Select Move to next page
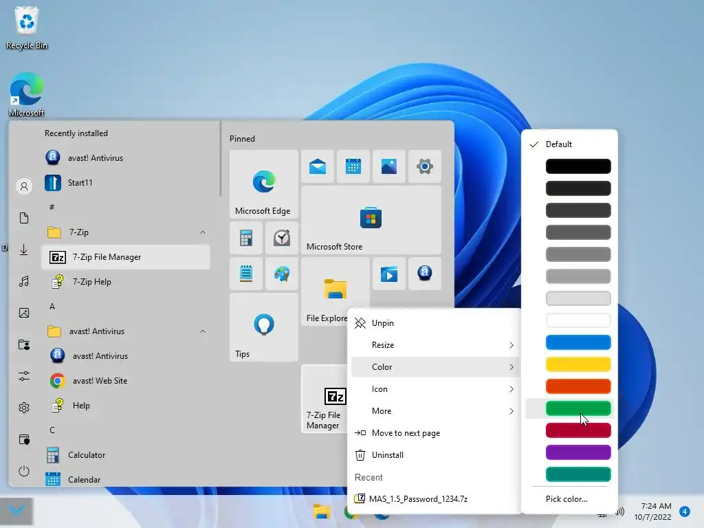The height and width of the screenshot is (528, 704). click(434, 433)
